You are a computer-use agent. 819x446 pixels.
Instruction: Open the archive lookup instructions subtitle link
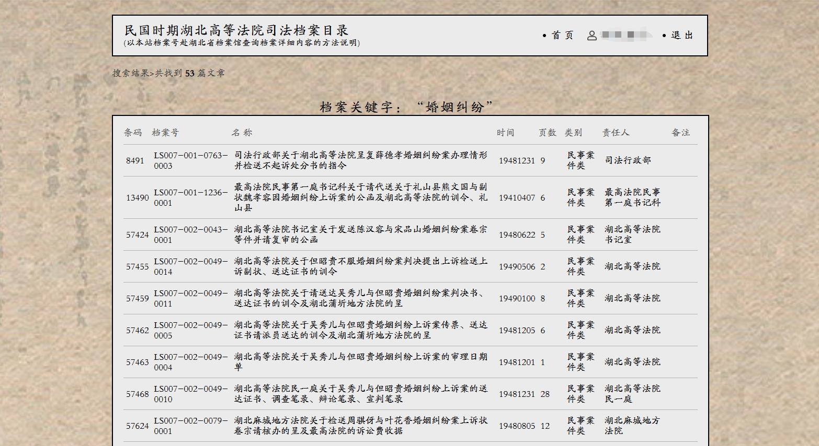[x=242, y=43]
